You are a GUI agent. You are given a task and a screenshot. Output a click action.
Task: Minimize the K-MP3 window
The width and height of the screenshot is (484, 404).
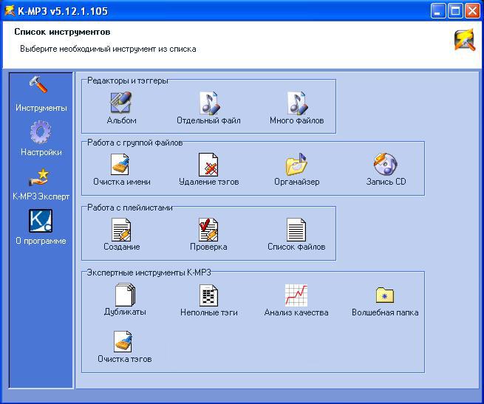[x=437, y=11]
